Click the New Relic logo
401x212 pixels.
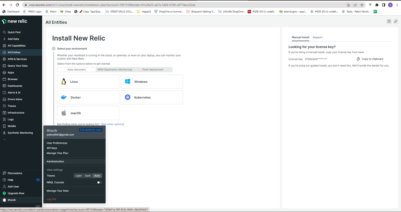pos(15,21)
